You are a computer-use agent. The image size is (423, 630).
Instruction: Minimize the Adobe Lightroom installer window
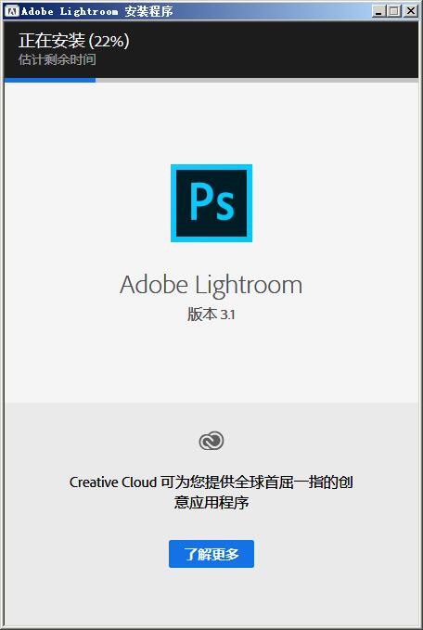click(x=378, y=11)
